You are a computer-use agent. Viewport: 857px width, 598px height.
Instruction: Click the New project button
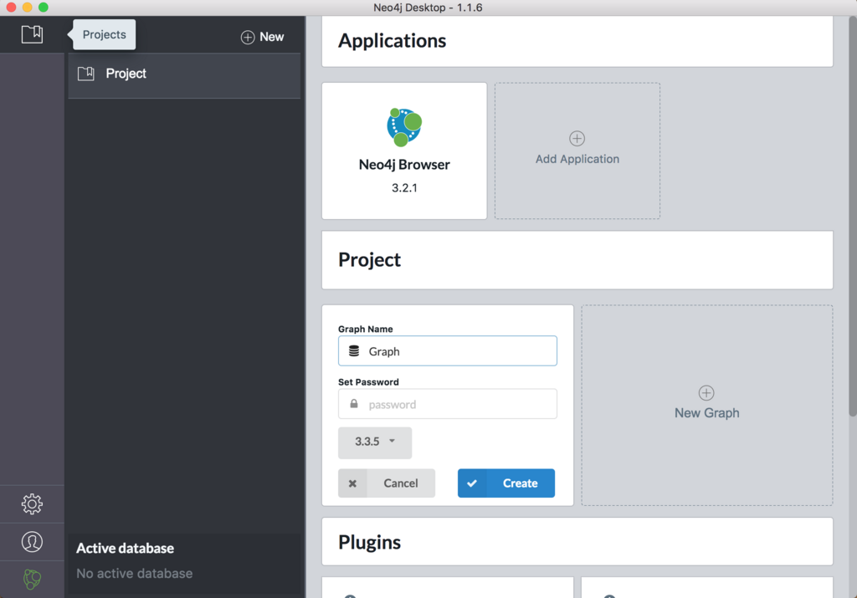tap(262, 37)
